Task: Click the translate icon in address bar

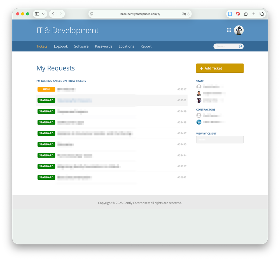Action: click(184, 14)
